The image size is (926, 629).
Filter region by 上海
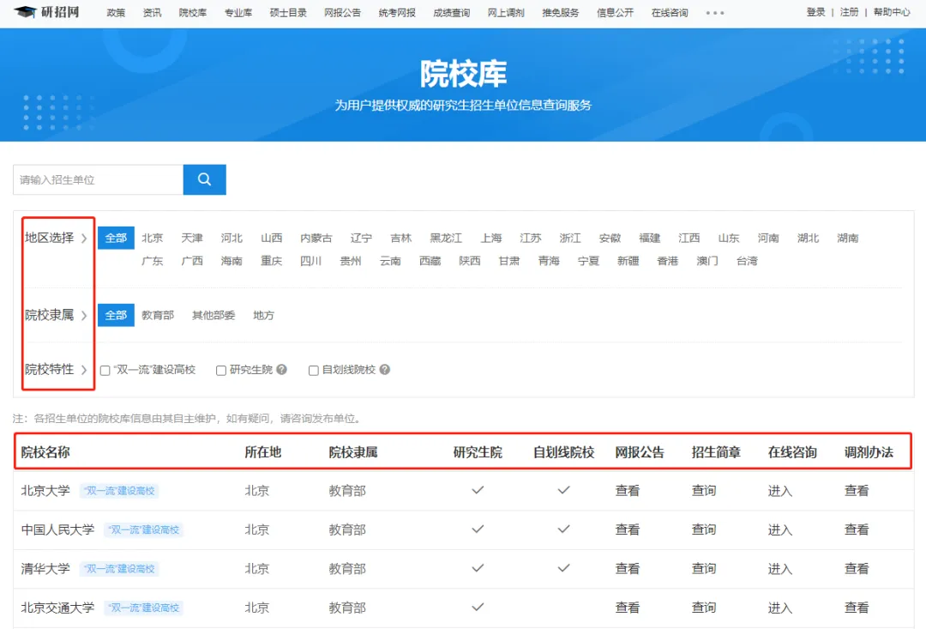click(490, 239)
